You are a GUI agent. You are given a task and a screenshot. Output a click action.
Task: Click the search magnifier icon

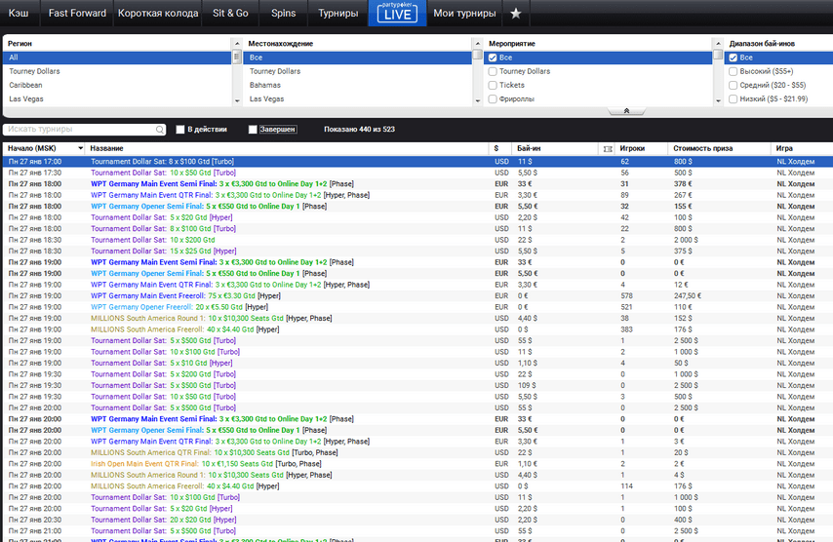tap(159, 130)
